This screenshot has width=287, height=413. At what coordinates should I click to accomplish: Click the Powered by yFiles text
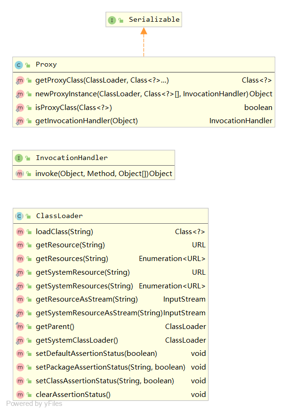[x=34, y=404]
